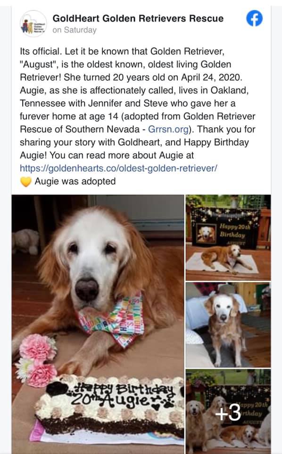Viewport: 282px width, 454px height.
Task: Click the pink carnation flowers in photo
Action: click(36, 360)
